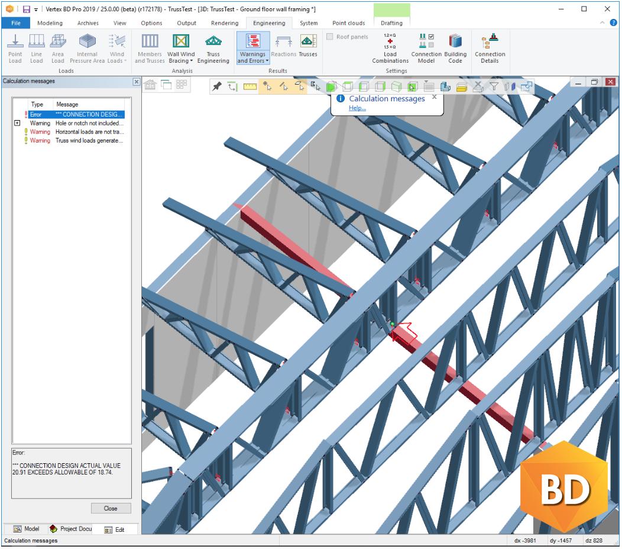Screen dimensions: 622x549
Task: Close the Calculation messages panel
Action: [136, 82]
